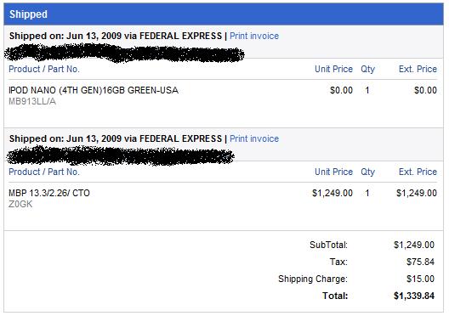Screen dimensions: 449x316
Task: Open Print invoice link for MBP shipment
Action: pyautogui.click(x=254, y=138)
